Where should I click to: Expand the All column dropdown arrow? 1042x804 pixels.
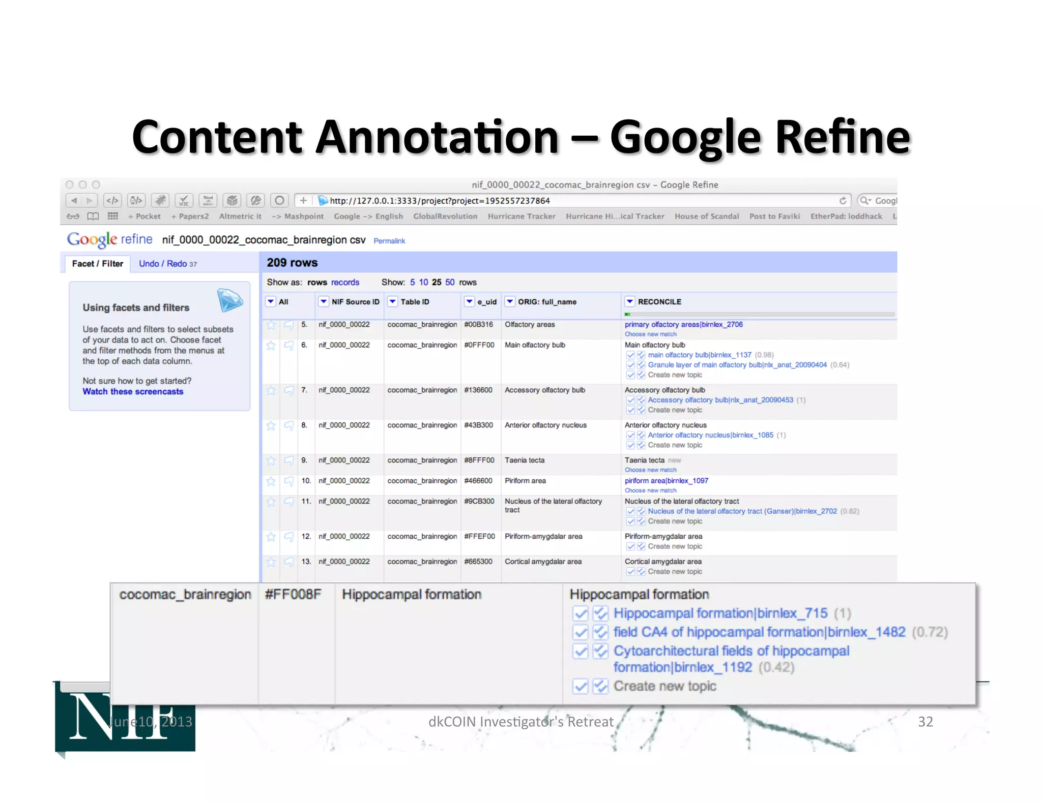coord(271,302)
